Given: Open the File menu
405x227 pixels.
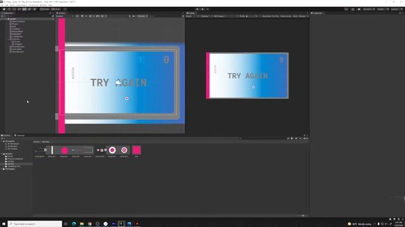Looking at the screenshot, I should click(3, 5).
